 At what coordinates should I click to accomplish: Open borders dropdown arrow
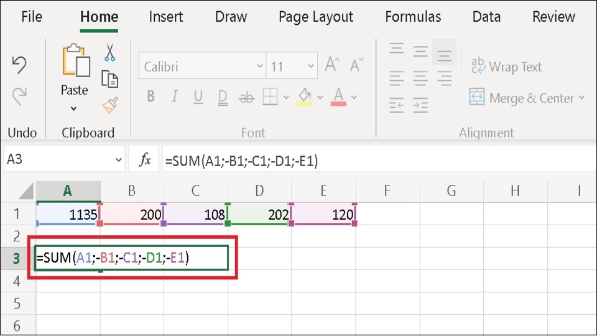(x=286, y=97)
